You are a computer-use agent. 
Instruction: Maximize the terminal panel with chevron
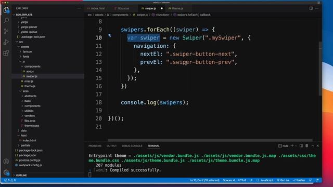(312, 146)
